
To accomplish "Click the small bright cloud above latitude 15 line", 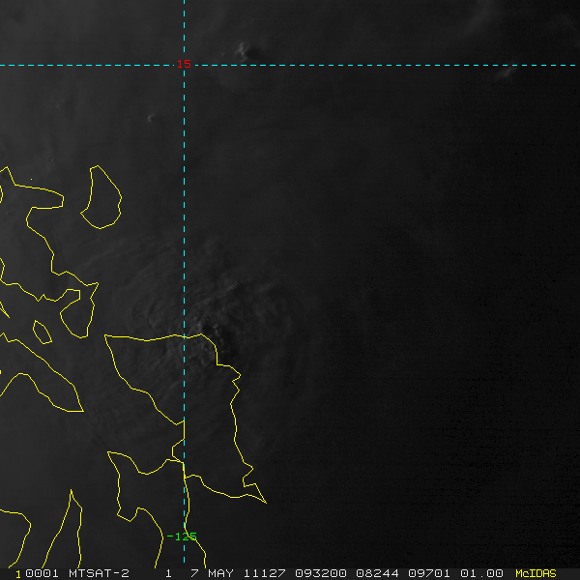I will [243, 51].
